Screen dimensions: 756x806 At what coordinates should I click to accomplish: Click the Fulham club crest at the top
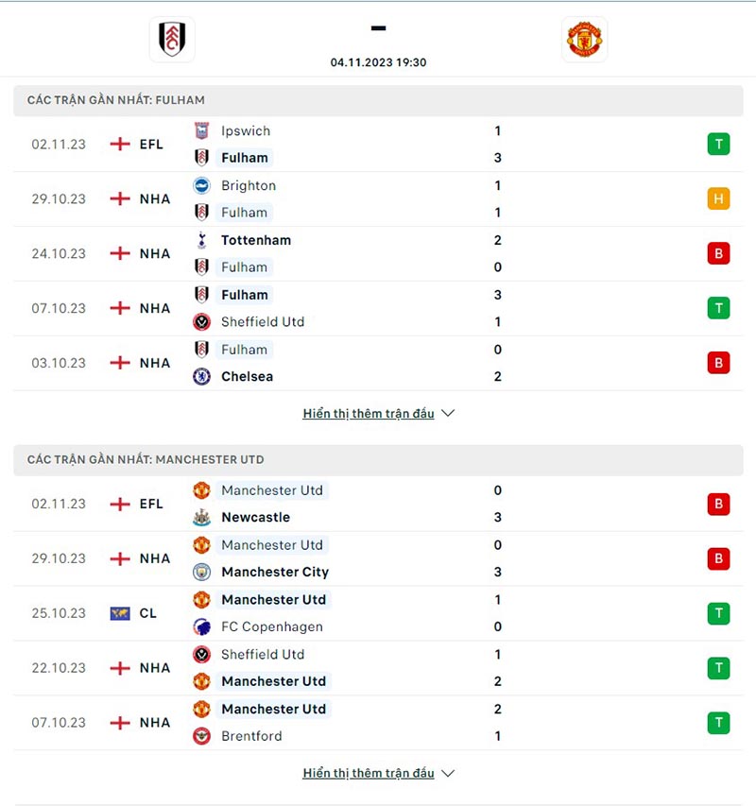click(x=172, y=40)
